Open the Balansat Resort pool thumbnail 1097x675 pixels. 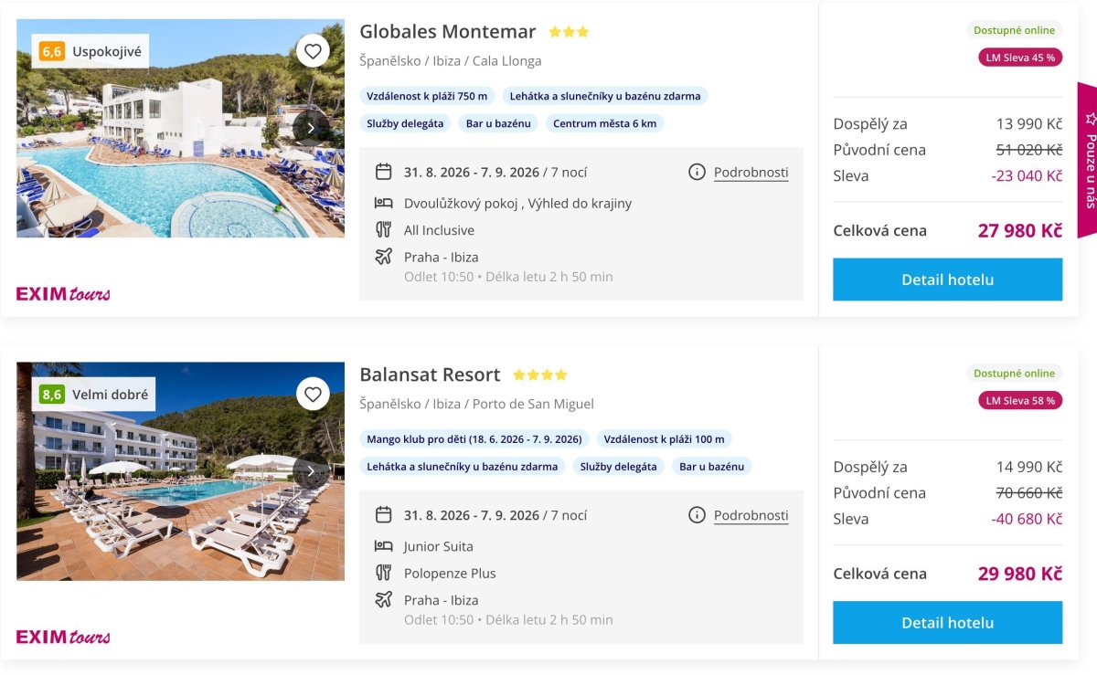click(180, 471)
